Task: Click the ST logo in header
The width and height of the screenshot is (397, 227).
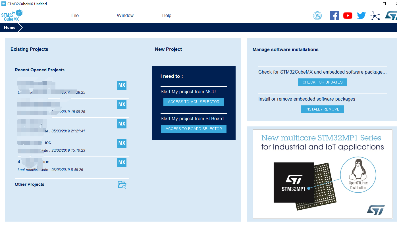Action: (x=391, y=16)
